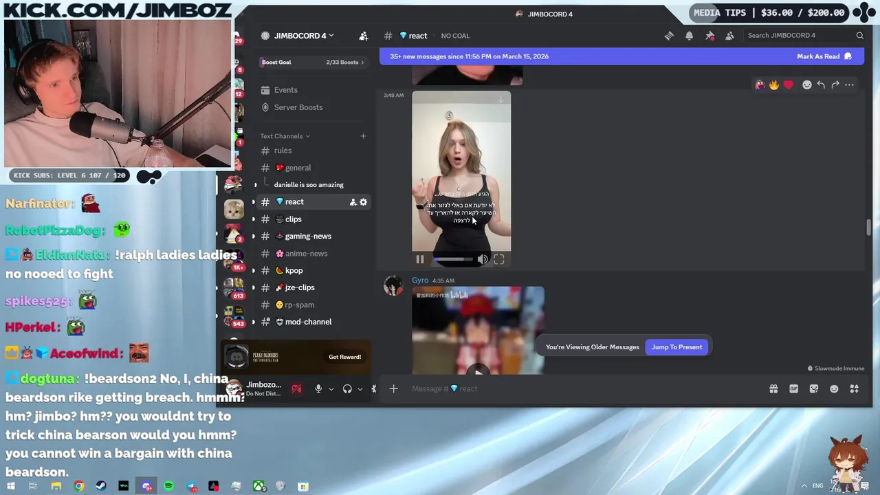Toggle video fullscreen
Screen dimensions: 880x495
[499, 259]
